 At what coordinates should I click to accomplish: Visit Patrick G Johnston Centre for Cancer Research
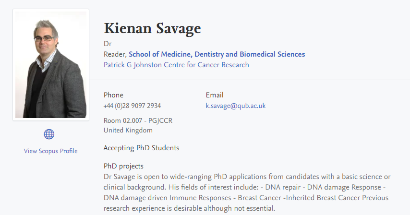[176, 64]
